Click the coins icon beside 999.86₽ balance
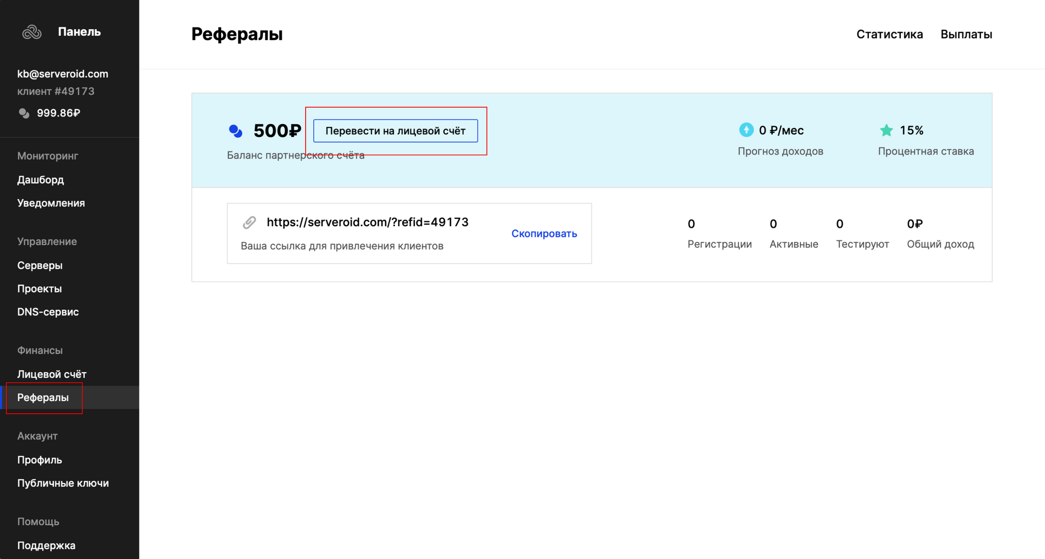Screen dimensions: 1045x559 tap(24, 113)
